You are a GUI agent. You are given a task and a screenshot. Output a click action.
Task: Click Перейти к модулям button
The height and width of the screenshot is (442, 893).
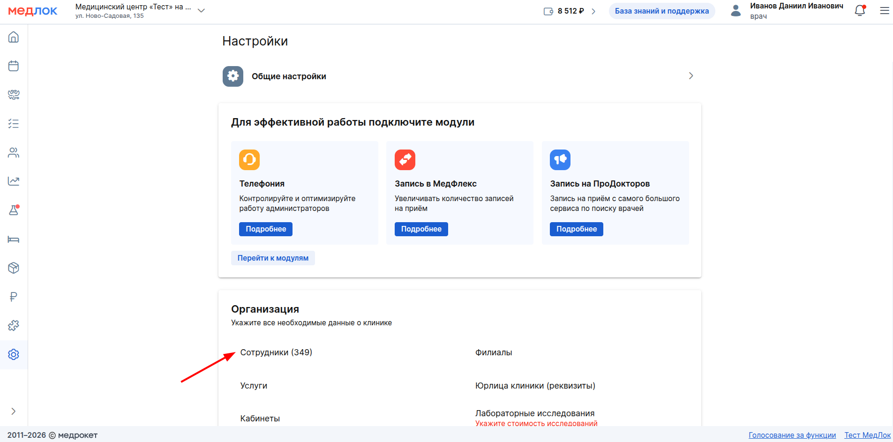(x=273, y=258)
